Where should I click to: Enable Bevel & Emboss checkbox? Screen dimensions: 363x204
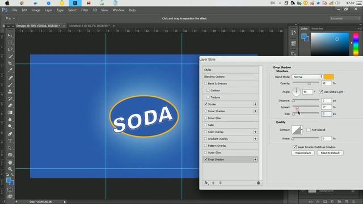pos(205,83)
